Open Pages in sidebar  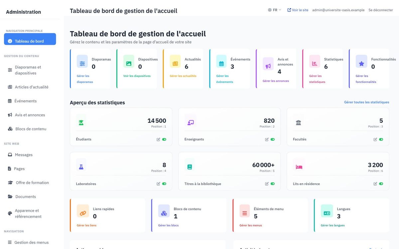click(30, 169)
